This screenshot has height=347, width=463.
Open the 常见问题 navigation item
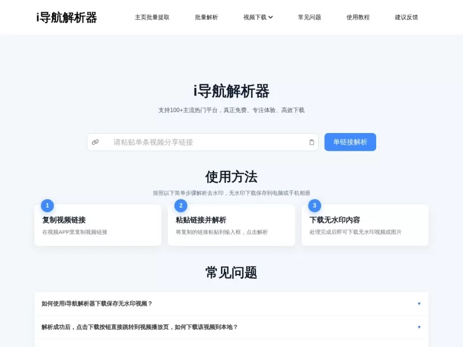[x=310, y=17]
